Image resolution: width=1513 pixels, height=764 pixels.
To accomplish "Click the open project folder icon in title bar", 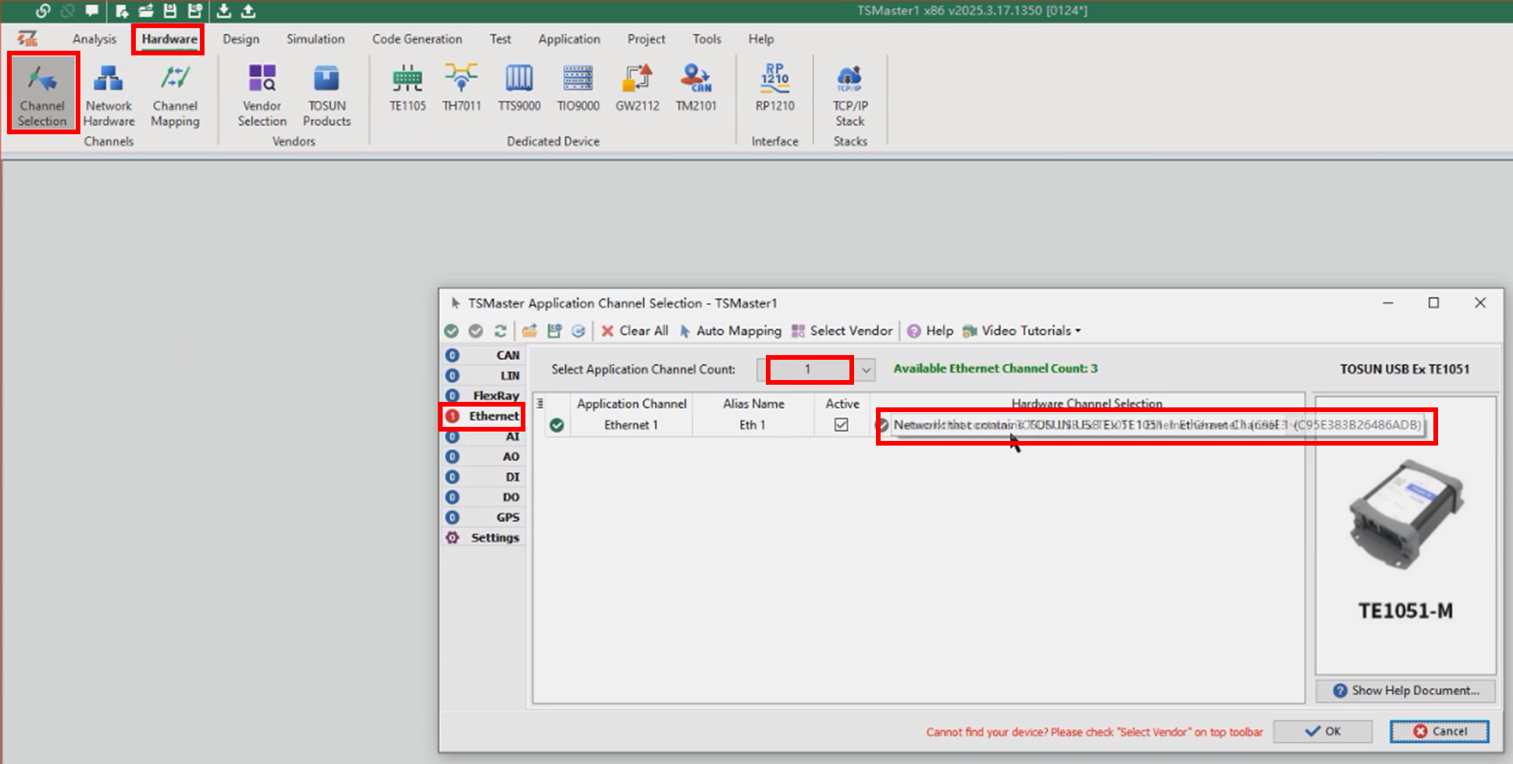I will coord(146,11).
